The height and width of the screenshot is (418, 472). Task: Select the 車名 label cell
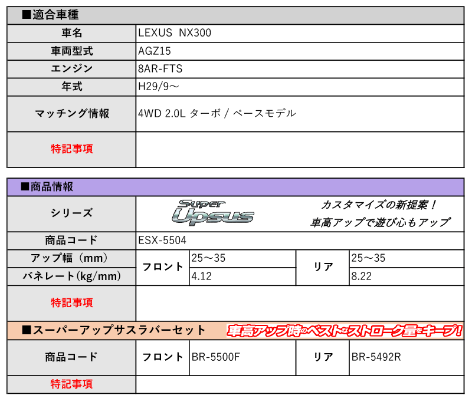click(x=71, y=33)
